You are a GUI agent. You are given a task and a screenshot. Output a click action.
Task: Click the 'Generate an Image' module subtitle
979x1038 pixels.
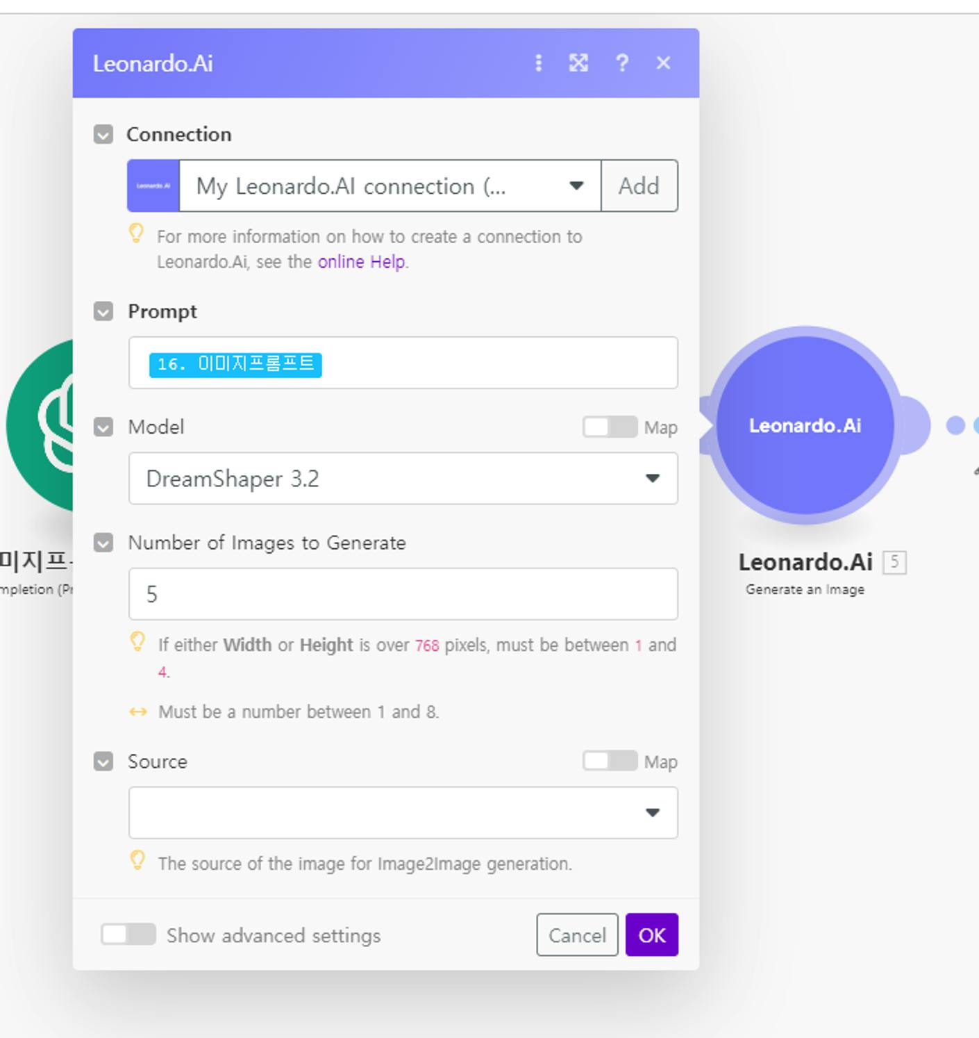(x=805, y=589)
